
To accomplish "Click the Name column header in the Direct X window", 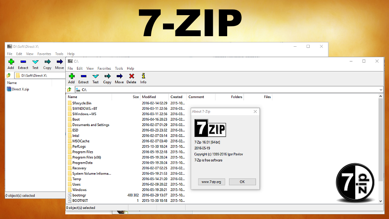I will coord(28,83).
